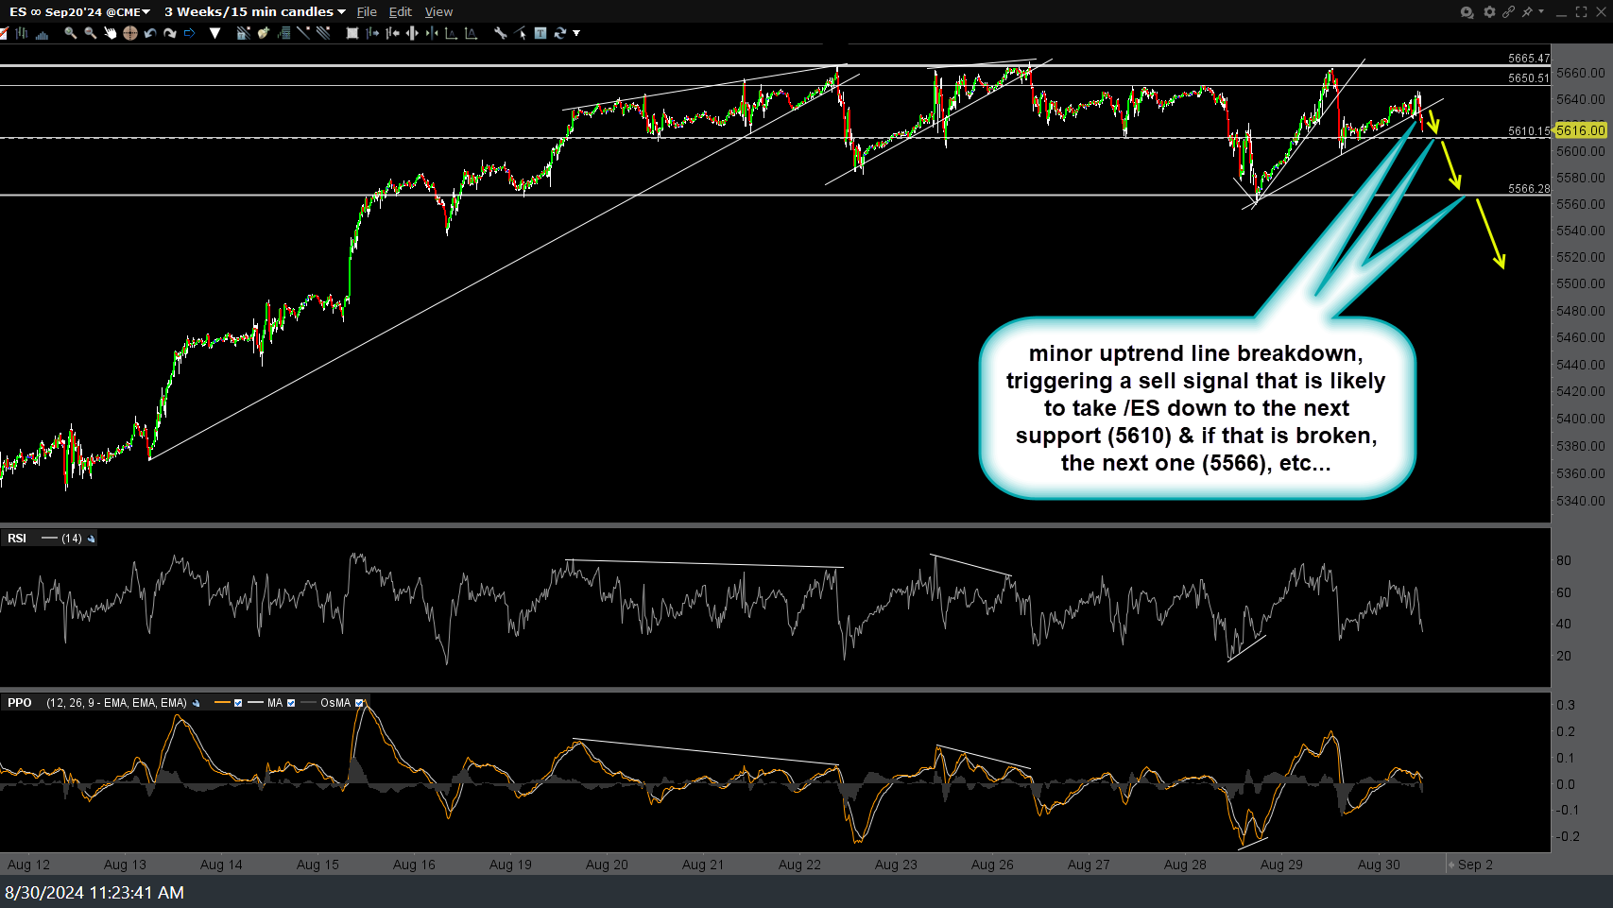Toggle the MA line in PPO panel
The height and width of the screenshot is (908, 1613).
292,703
